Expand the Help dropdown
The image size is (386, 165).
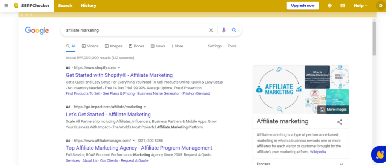point(360,6)
